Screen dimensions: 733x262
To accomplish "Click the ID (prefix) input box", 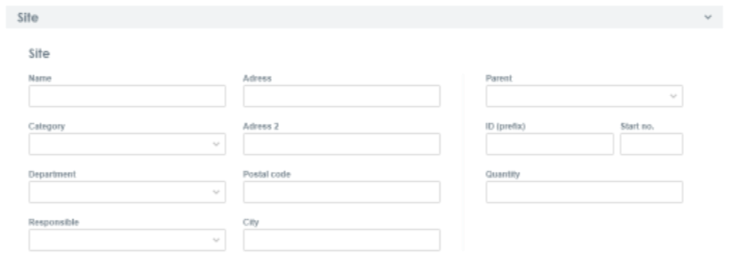I will (x=549, y=144).
